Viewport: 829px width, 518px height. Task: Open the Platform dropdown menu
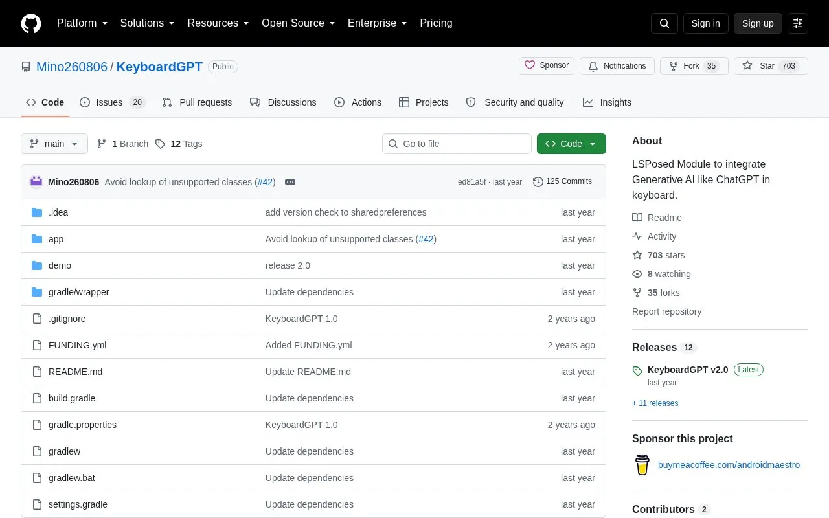coord(82,23)
